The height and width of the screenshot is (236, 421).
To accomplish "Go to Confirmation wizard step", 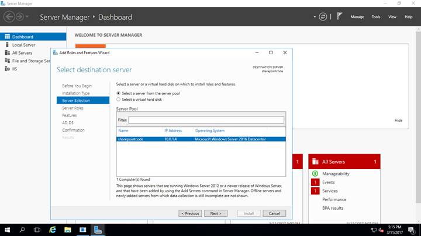I will (73, 130).
